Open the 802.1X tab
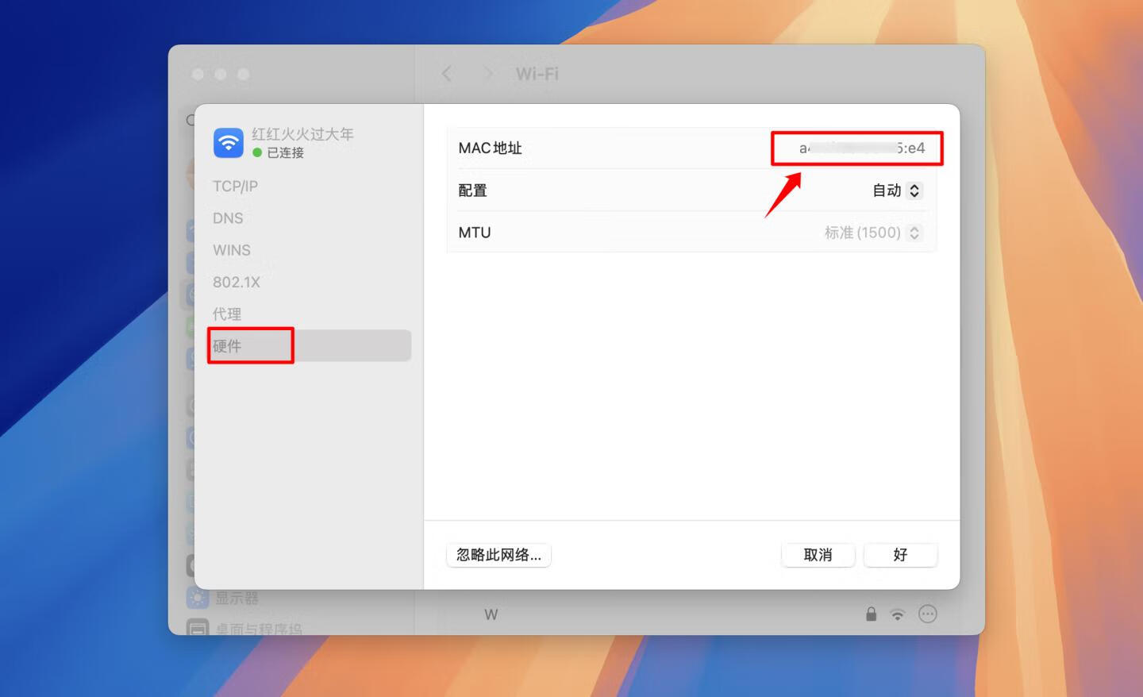The width and height of the screenshot is (1143, 697). coord(237,282)
